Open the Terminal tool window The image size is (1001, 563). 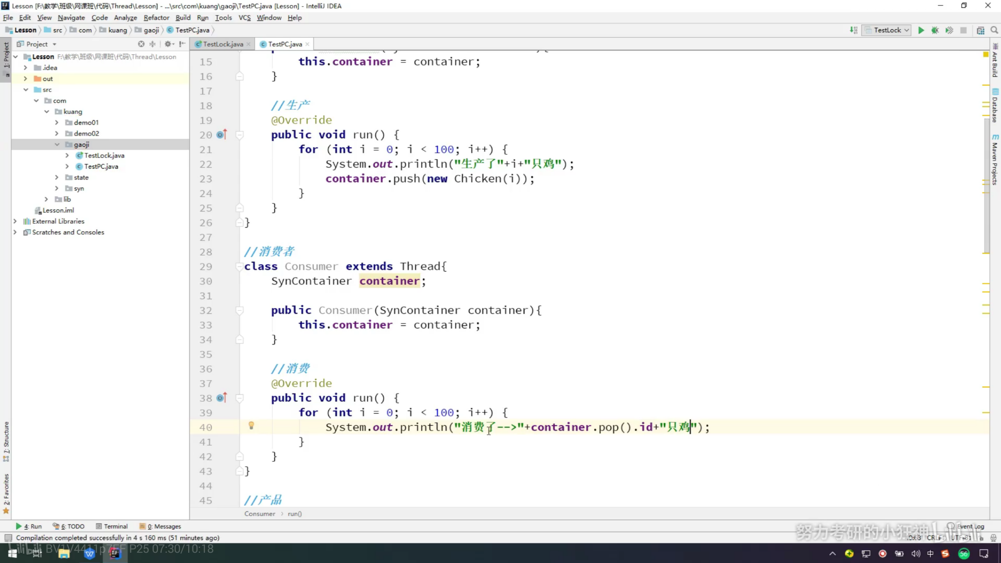click(x=111, y=526)
